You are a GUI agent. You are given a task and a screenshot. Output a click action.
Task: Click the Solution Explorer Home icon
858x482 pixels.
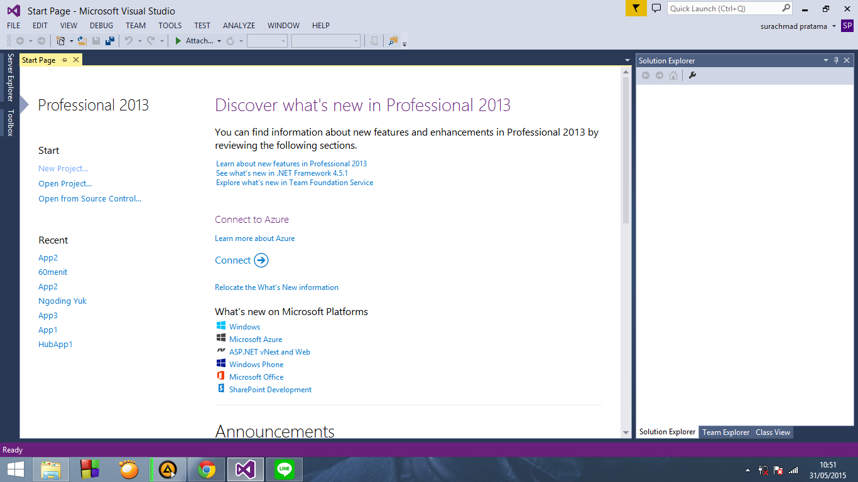click(673, 75)
